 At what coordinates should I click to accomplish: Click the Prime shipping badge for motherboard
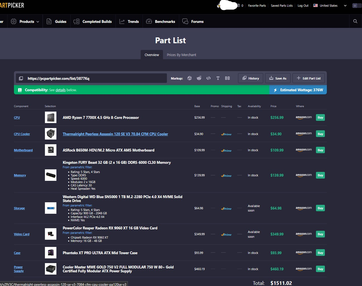(x=226, y=150)
